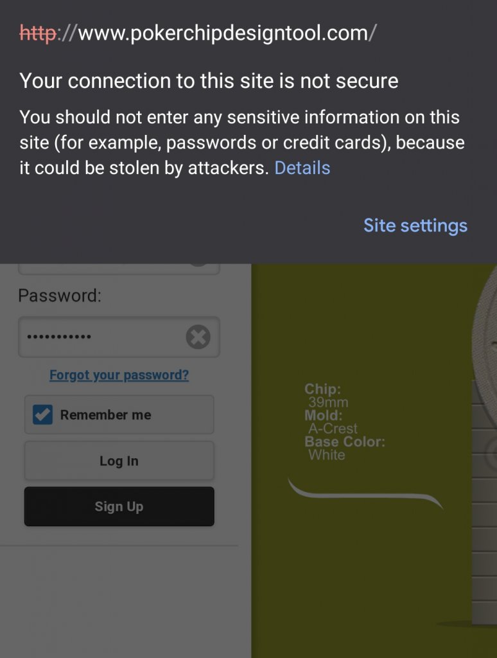Click the white swoosh graphic under chip info
The height and width of the screenshot is (658, 497).
[365, 494]
